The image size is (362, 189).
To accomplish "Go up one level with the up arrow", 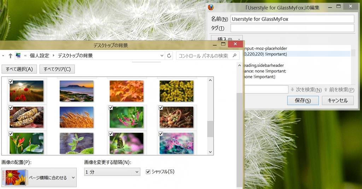I will [10, 56].
